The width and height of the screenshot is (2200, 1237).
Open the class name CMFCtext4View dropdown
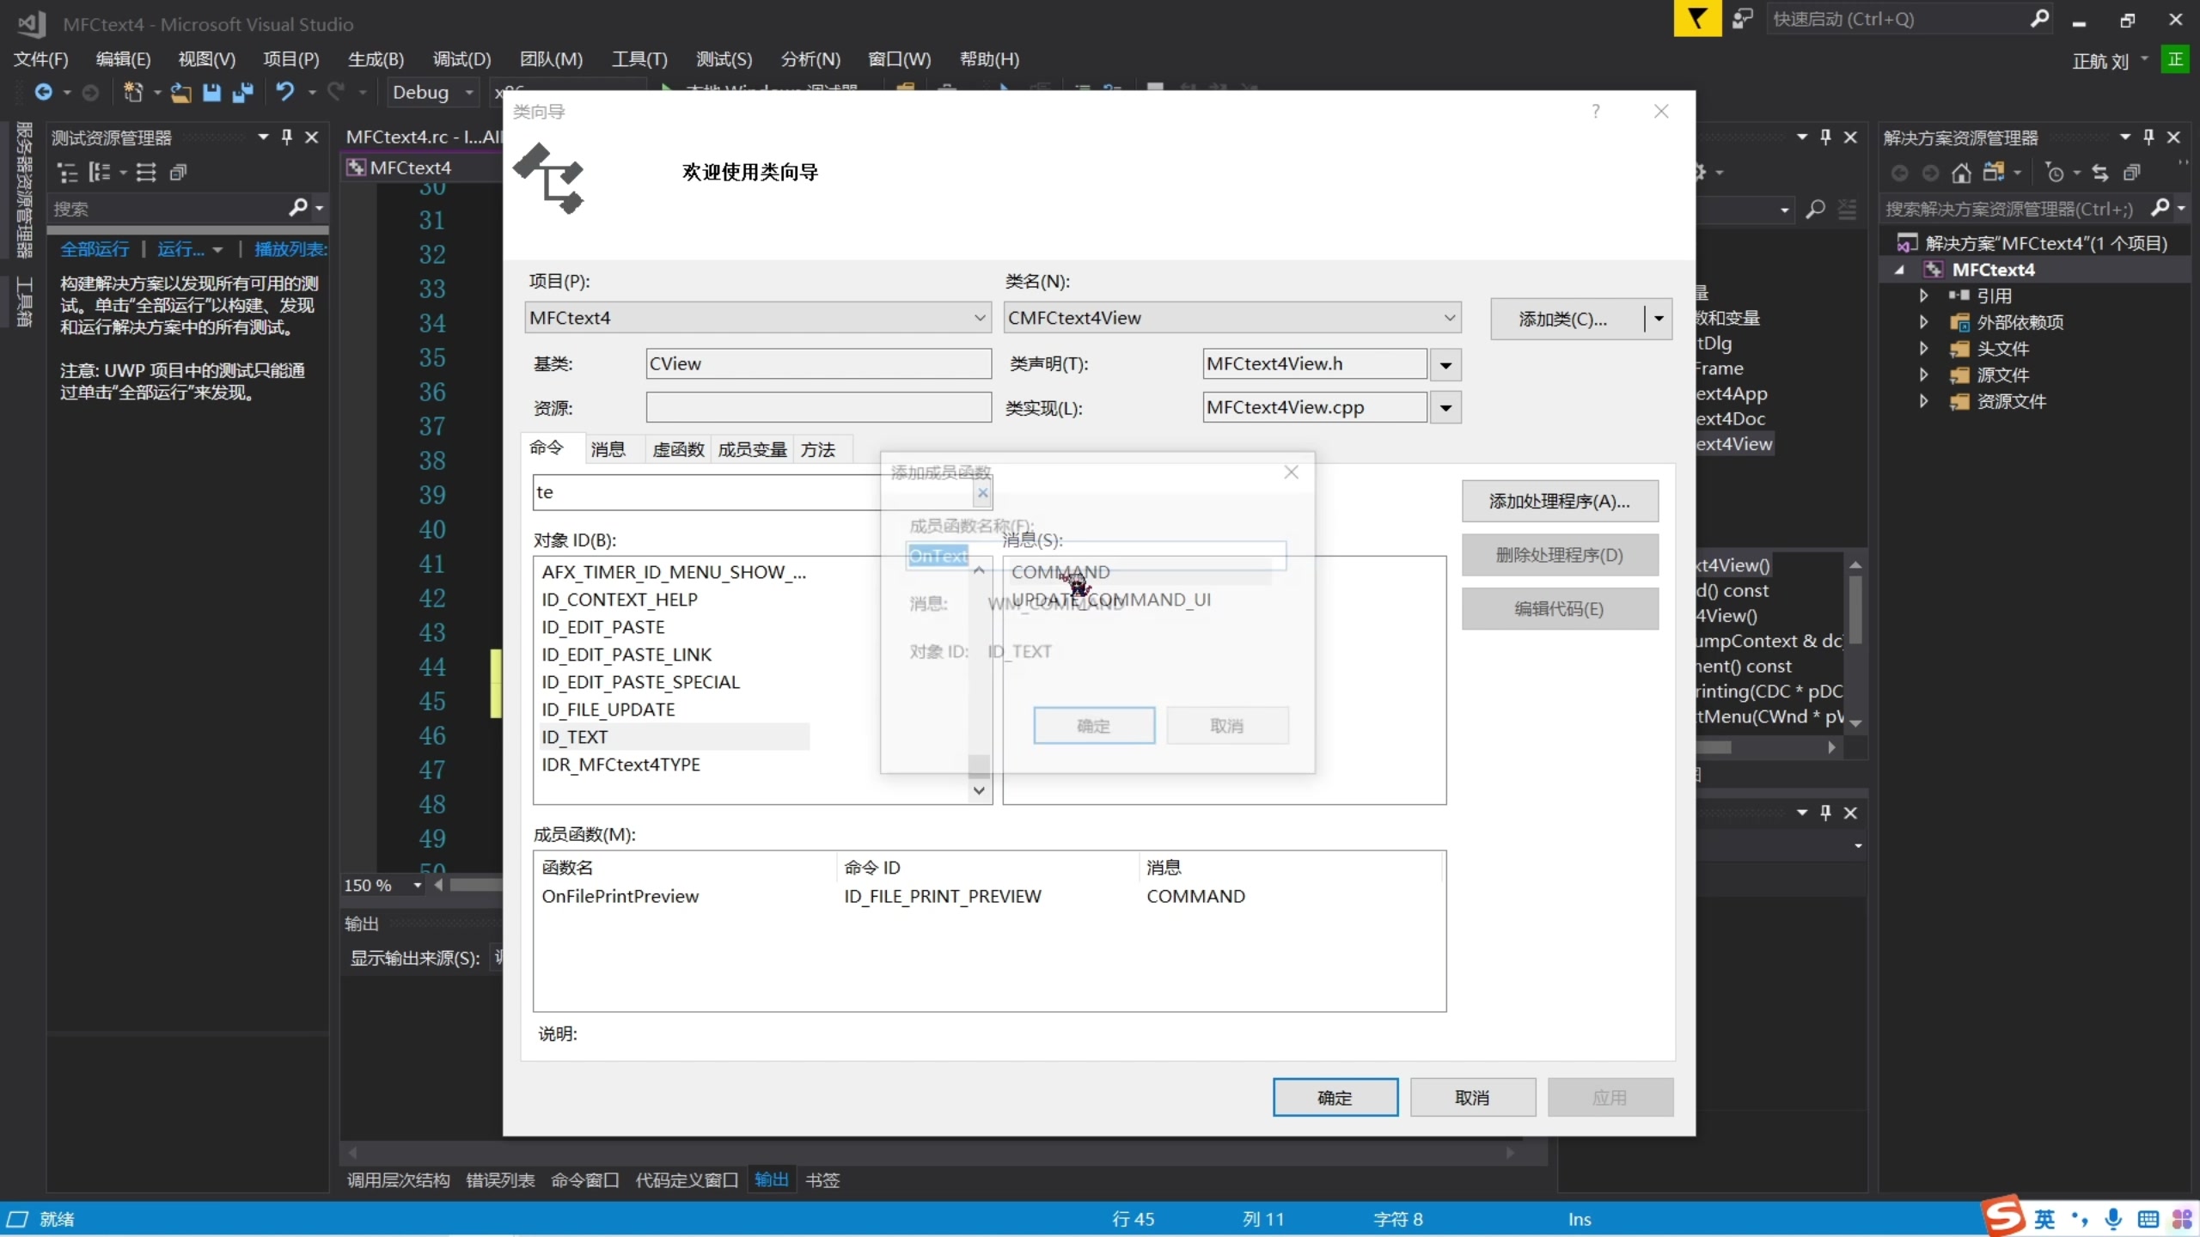[1449, 318]
